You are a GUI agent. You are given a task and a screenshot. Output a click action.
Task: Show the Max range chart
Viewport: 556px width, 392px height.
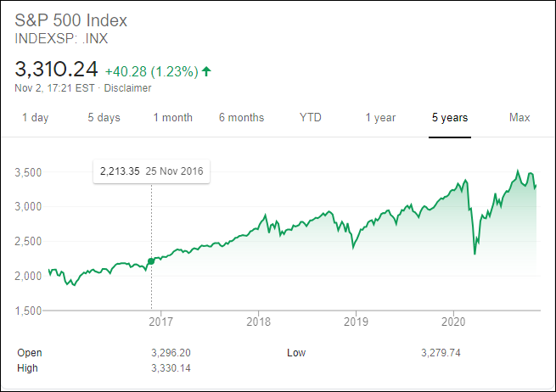(519, 118)
